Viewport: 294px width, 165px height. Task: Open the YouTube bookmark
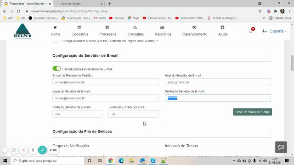(x=117, y=18)
